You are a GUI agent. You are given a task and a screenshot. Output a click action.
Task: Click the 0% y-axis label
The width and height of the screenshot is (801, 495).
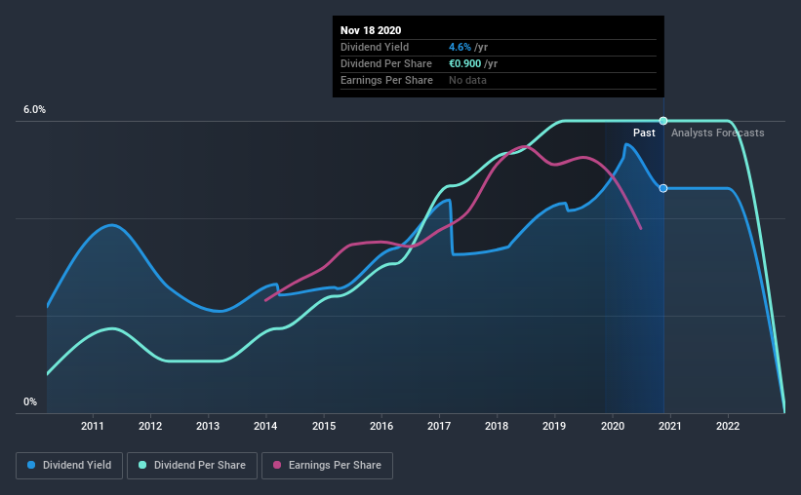pos(30,402)
